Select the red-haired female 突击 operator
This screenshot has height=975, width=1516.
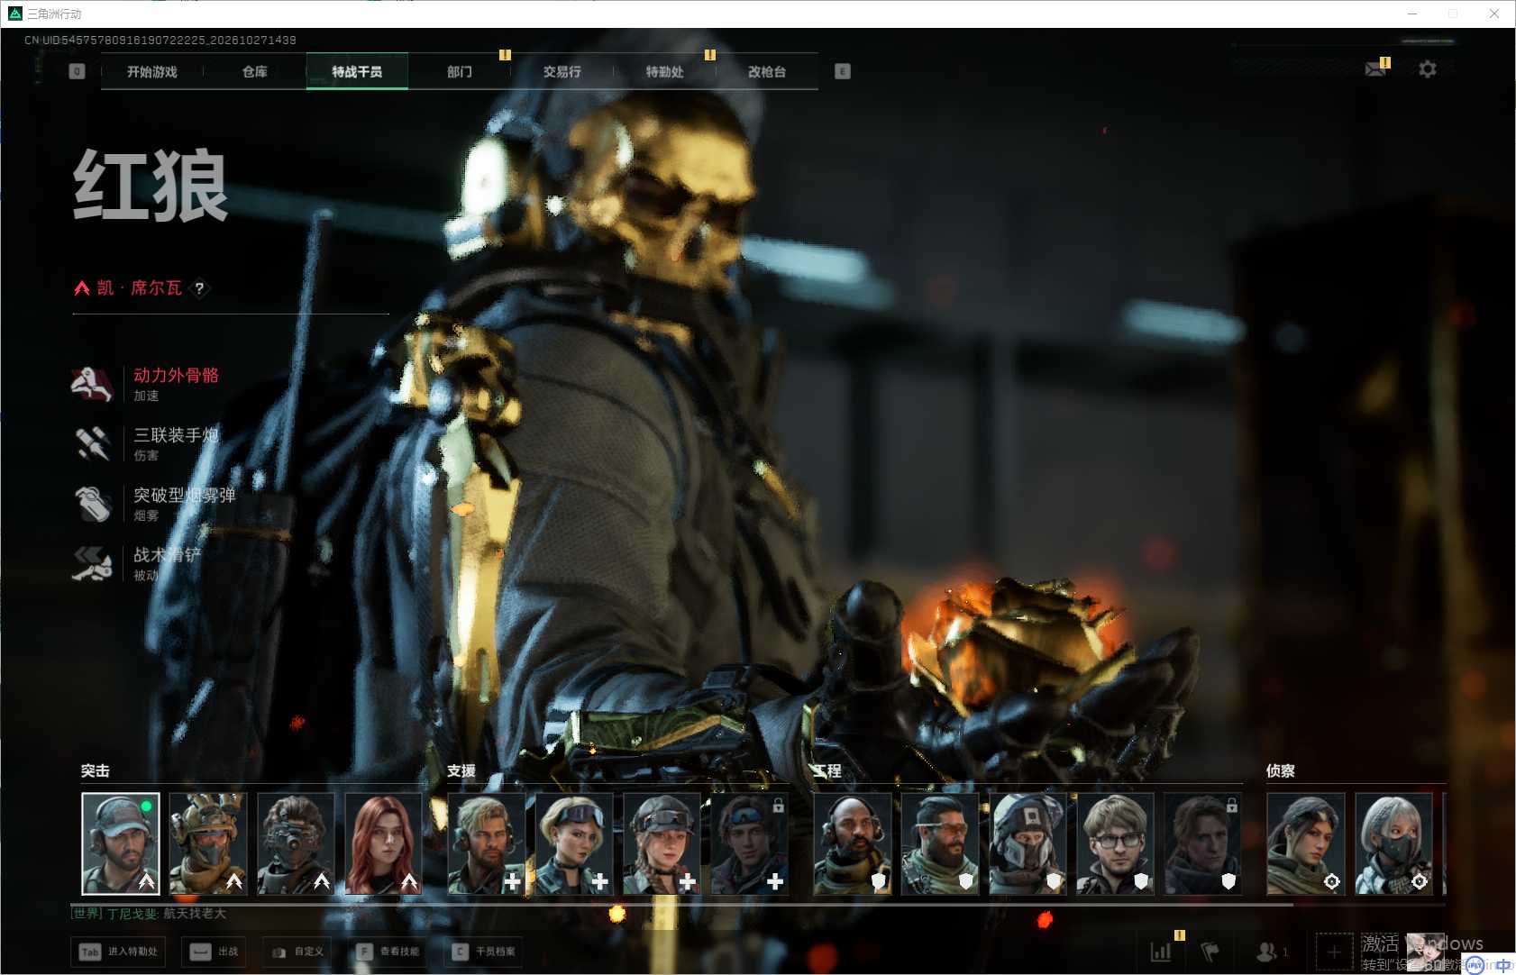point(383,843)
